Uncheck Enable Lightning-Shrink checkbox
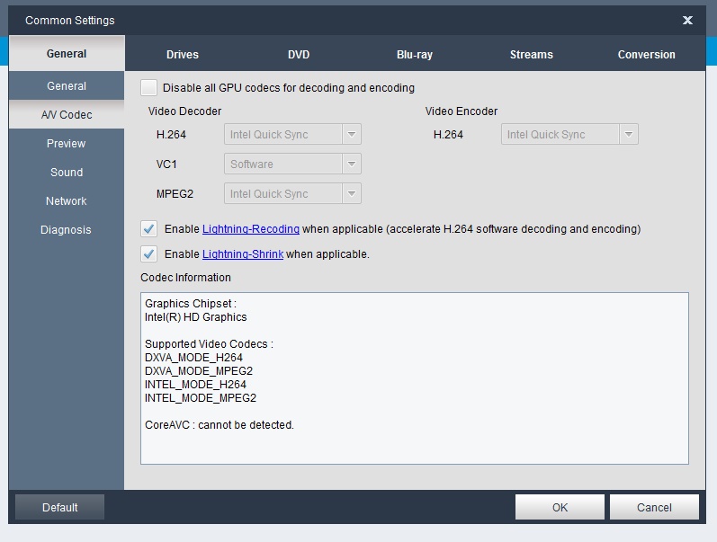The image size is (717, 542). click(148, 253)
